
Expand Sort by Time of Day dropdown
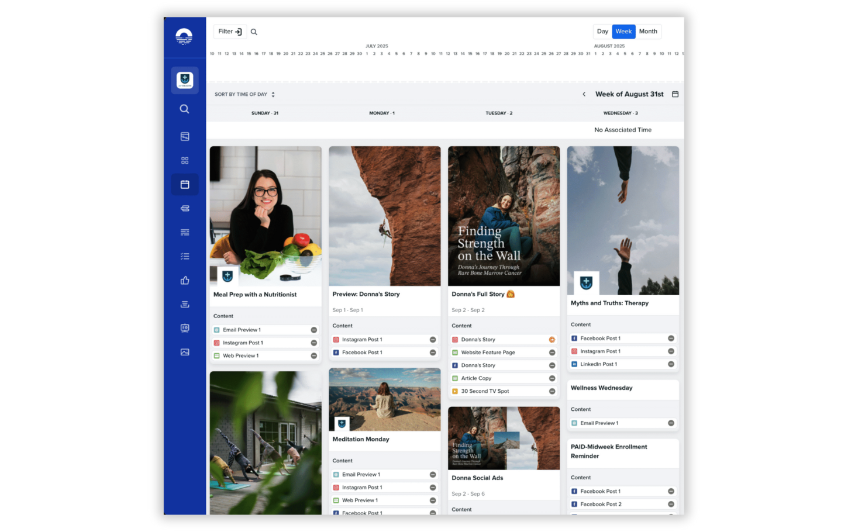244,95
